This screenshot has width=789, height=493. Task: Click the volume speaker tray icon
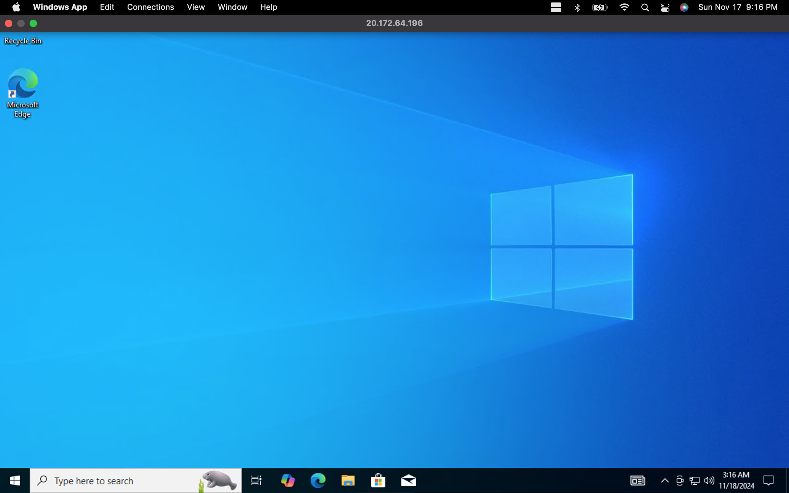[x=709, y=480]
